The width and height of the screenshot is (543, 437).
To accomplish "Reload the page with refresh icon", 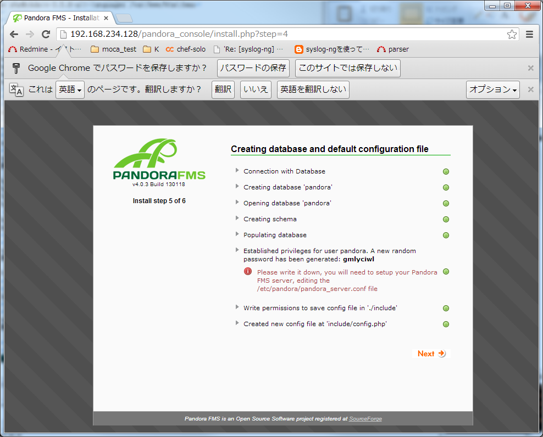I will pyautogui.click(x=46, y=34).
